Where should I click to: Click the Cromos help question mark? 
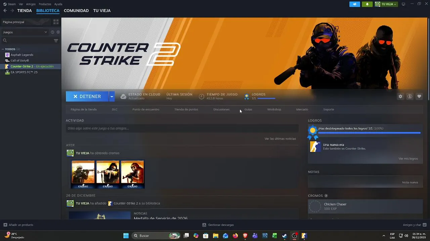[326, 196]
